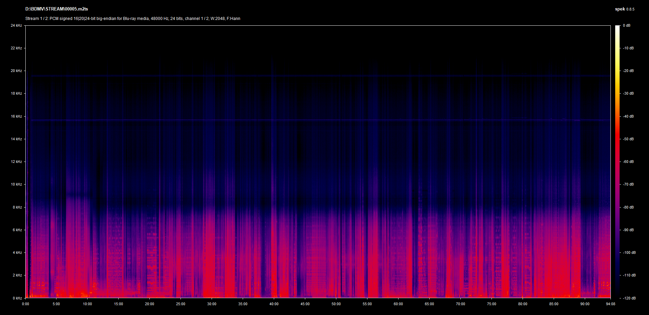Screen dimensions: 649x315
Task: Click the PCM stream info description line
Action: (133, 19)
